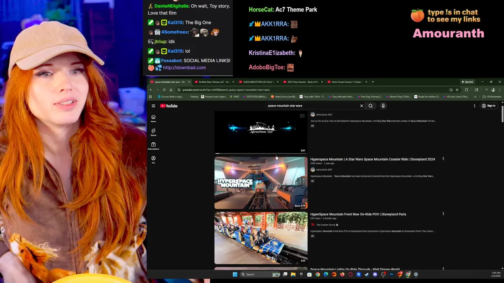
Task: Go back with browser back arrow
Action: tap(150, 90)
